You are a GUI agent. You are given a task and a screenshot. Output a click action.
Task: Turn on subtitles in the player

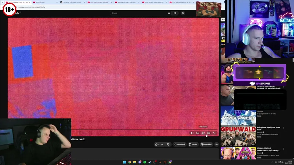pos(197,133)
